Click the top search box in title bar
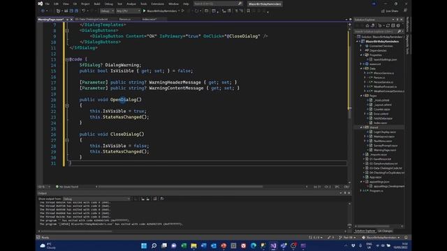 tap(218, 4)
